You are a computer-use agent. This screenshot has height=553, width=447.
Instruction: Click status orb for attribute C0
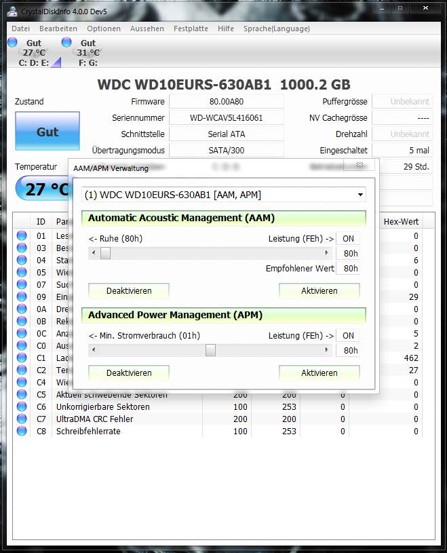pos(22,345)
